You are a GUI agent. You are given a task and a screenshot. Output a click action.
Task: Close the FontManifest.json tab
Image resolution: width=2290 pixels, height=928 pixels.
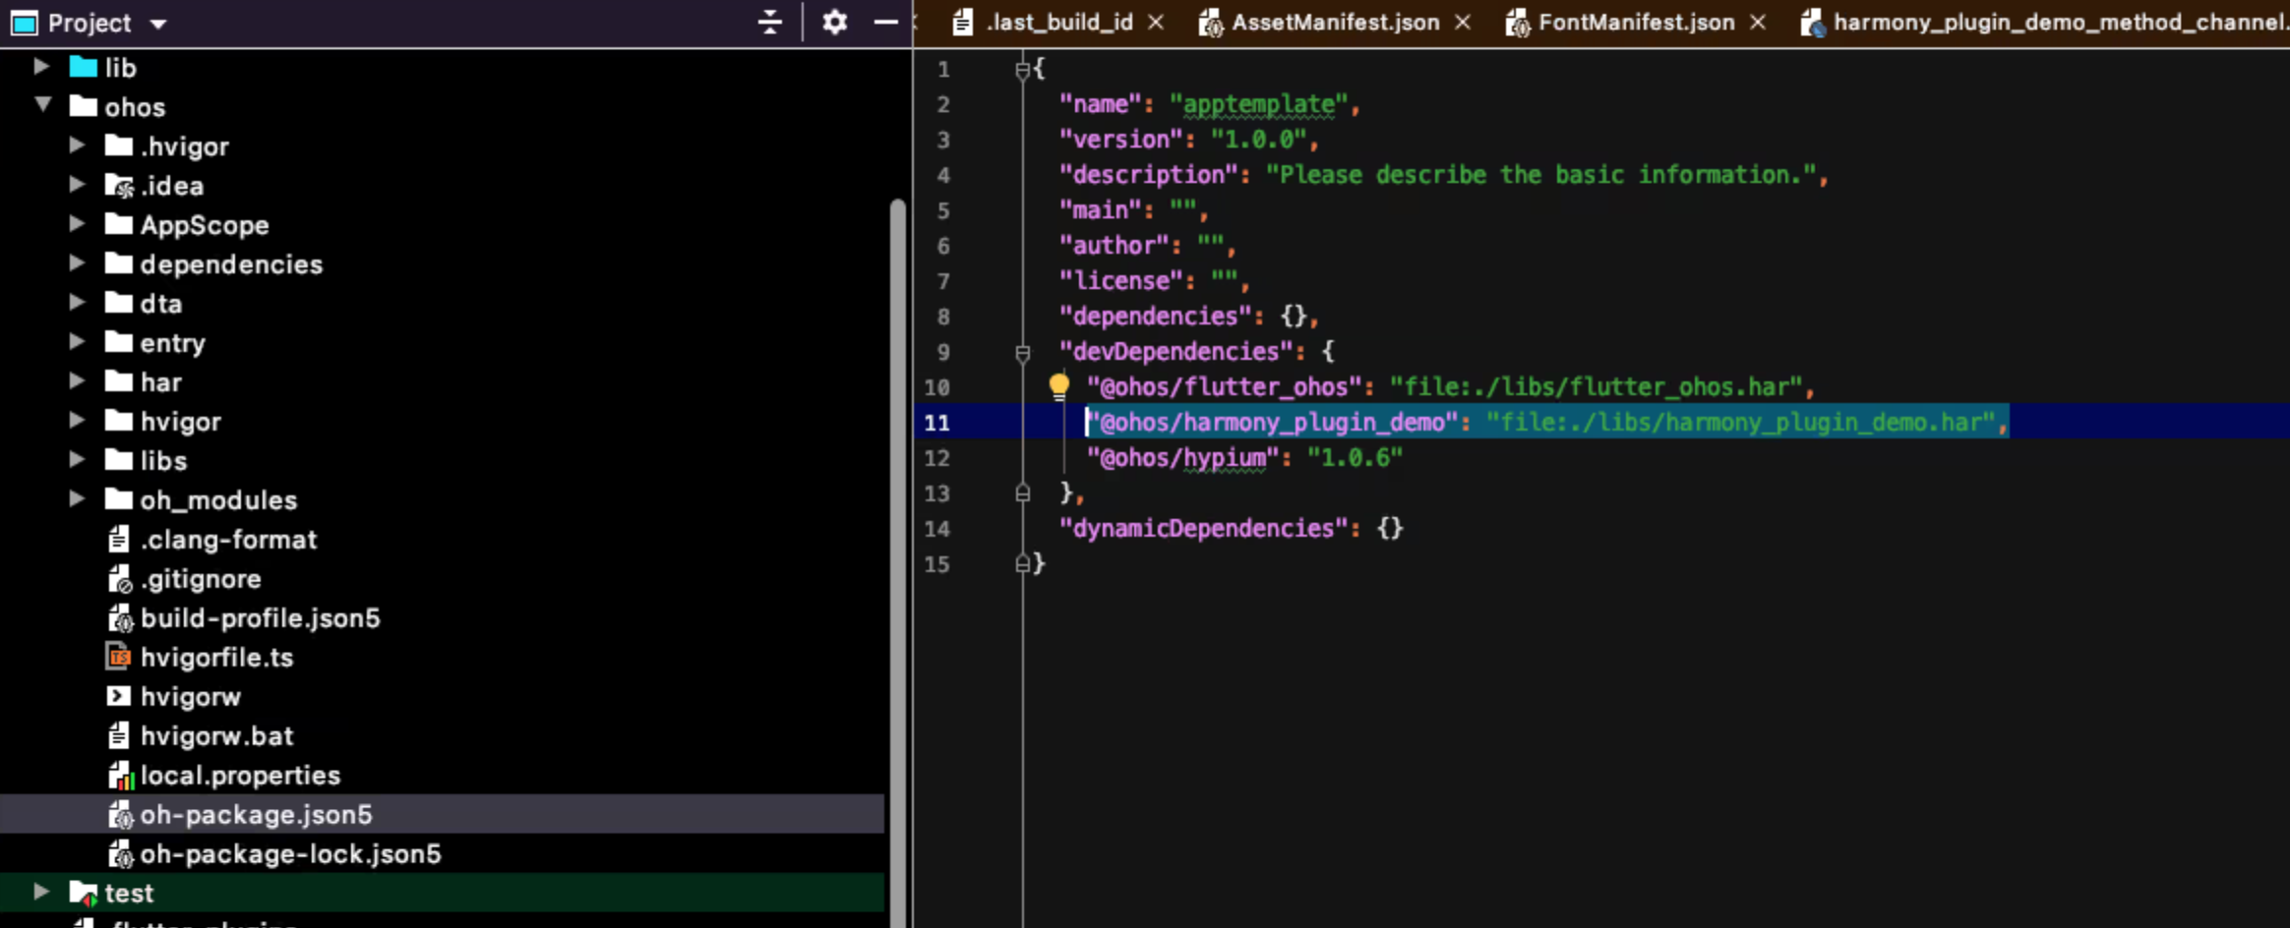[x=1758, y=22]
